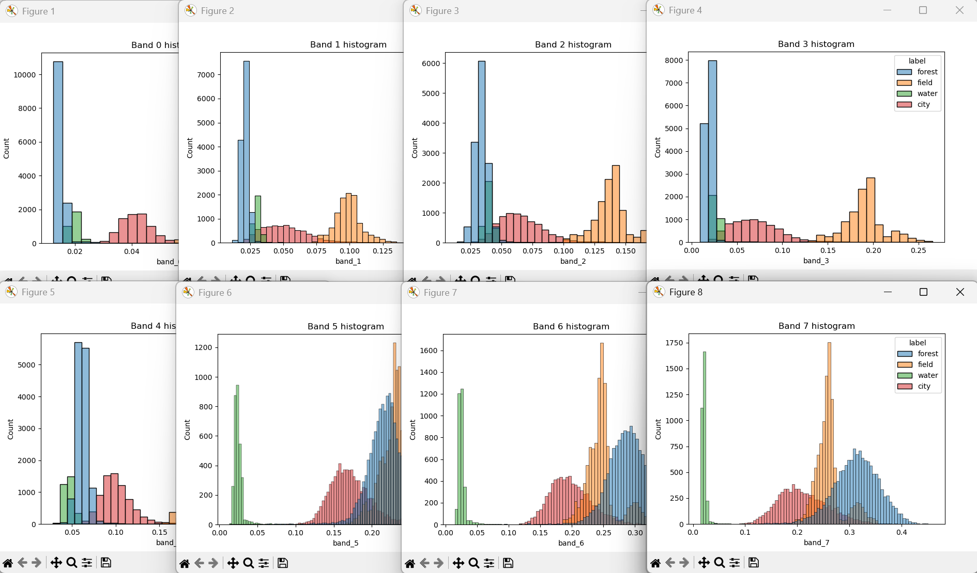The height and width of the screenshot is (573, 977).
Task: Click the Forward arrow in Figure 7's toolbar
Action: click(x=439, y=563)
